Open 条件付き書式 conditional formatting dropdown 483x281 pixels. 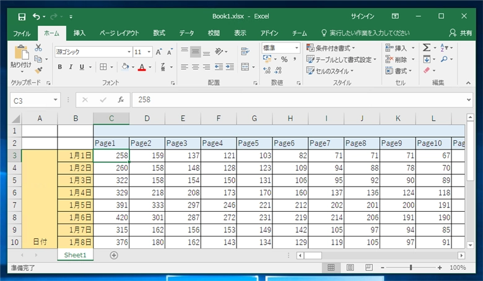pyautogui.click(x=331, y=48)
